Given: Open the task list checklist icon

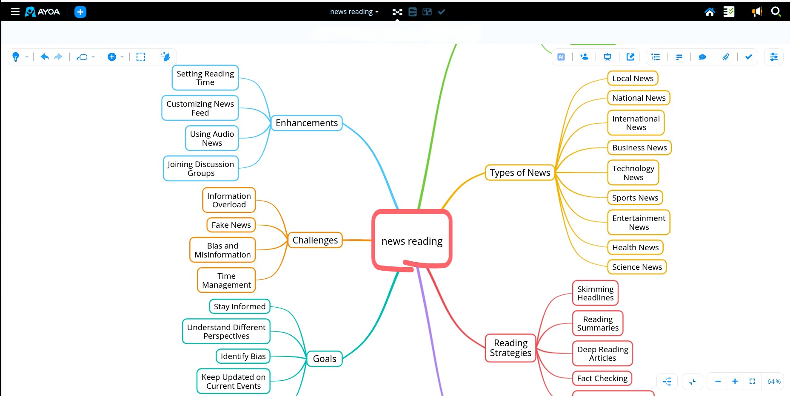Looking at the screenshot, I should tap(729, 12).
